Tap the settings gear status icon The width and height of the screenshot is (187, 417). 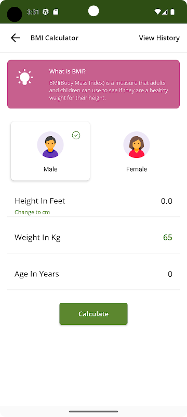pos(46,12)
